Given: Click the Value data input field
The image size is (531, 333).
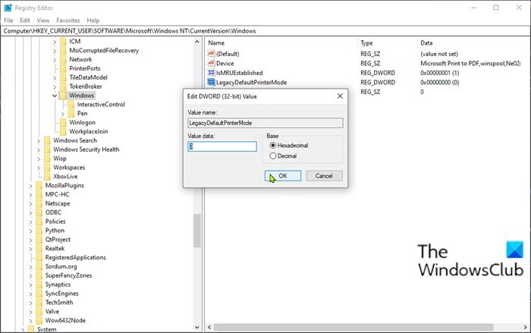Looking at the screenshot, I should click(222, 146).
